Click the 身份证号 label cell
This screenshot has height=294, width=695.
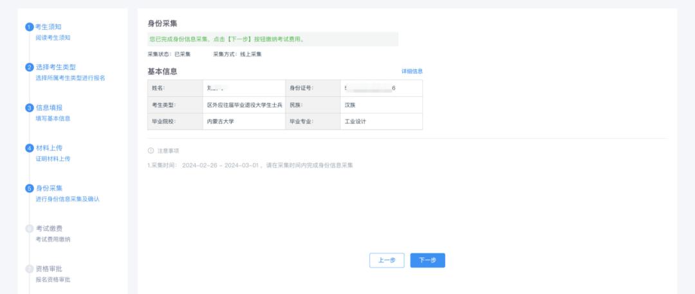click(313, 88)
